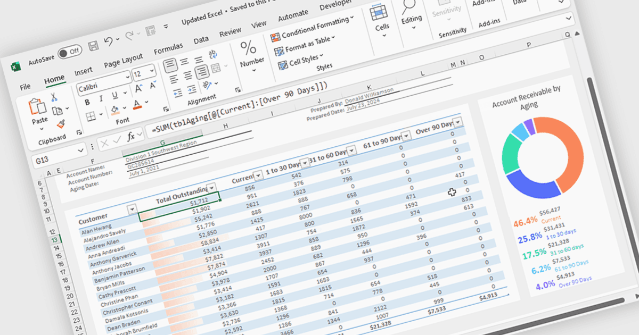Screen dimensions: 639x335
Task: Click the Copy icon
Action: [57, 111]
